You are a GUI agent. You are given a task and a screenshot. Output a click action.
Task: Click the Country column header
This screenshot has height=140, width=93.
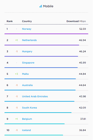[x=27, y=21]
